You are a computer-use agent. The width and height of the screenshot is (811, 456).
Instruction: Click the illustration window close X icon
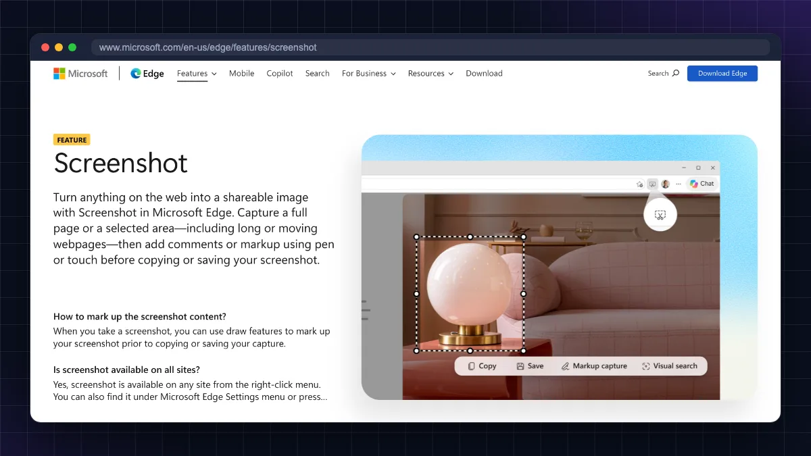click(712, 168)
